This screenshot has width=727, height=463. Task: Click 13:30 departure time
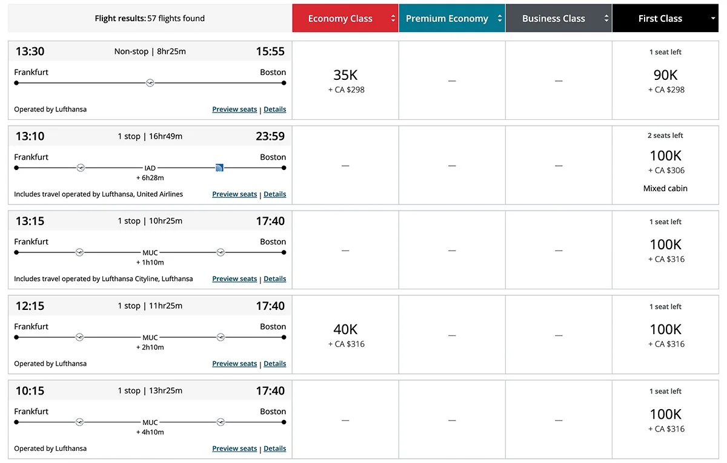click(x=30, y=51)
